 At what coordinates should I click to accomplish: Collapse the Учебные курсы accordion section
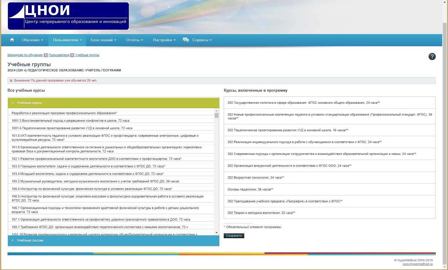click(114, 103)
